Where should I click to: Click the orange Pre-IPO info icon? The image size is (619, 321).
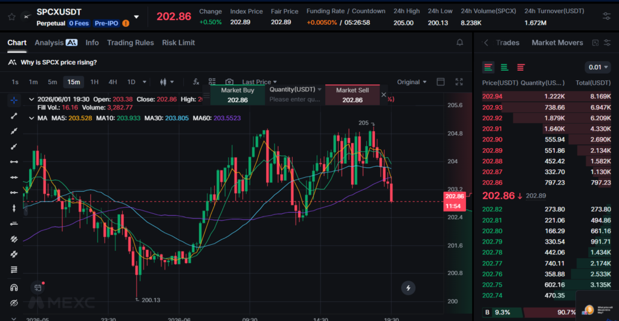click(126, 24)
